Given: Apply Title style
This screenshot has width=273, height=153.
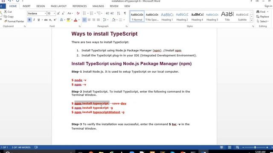Looking at the screenshot, I should tap(227, 17).
